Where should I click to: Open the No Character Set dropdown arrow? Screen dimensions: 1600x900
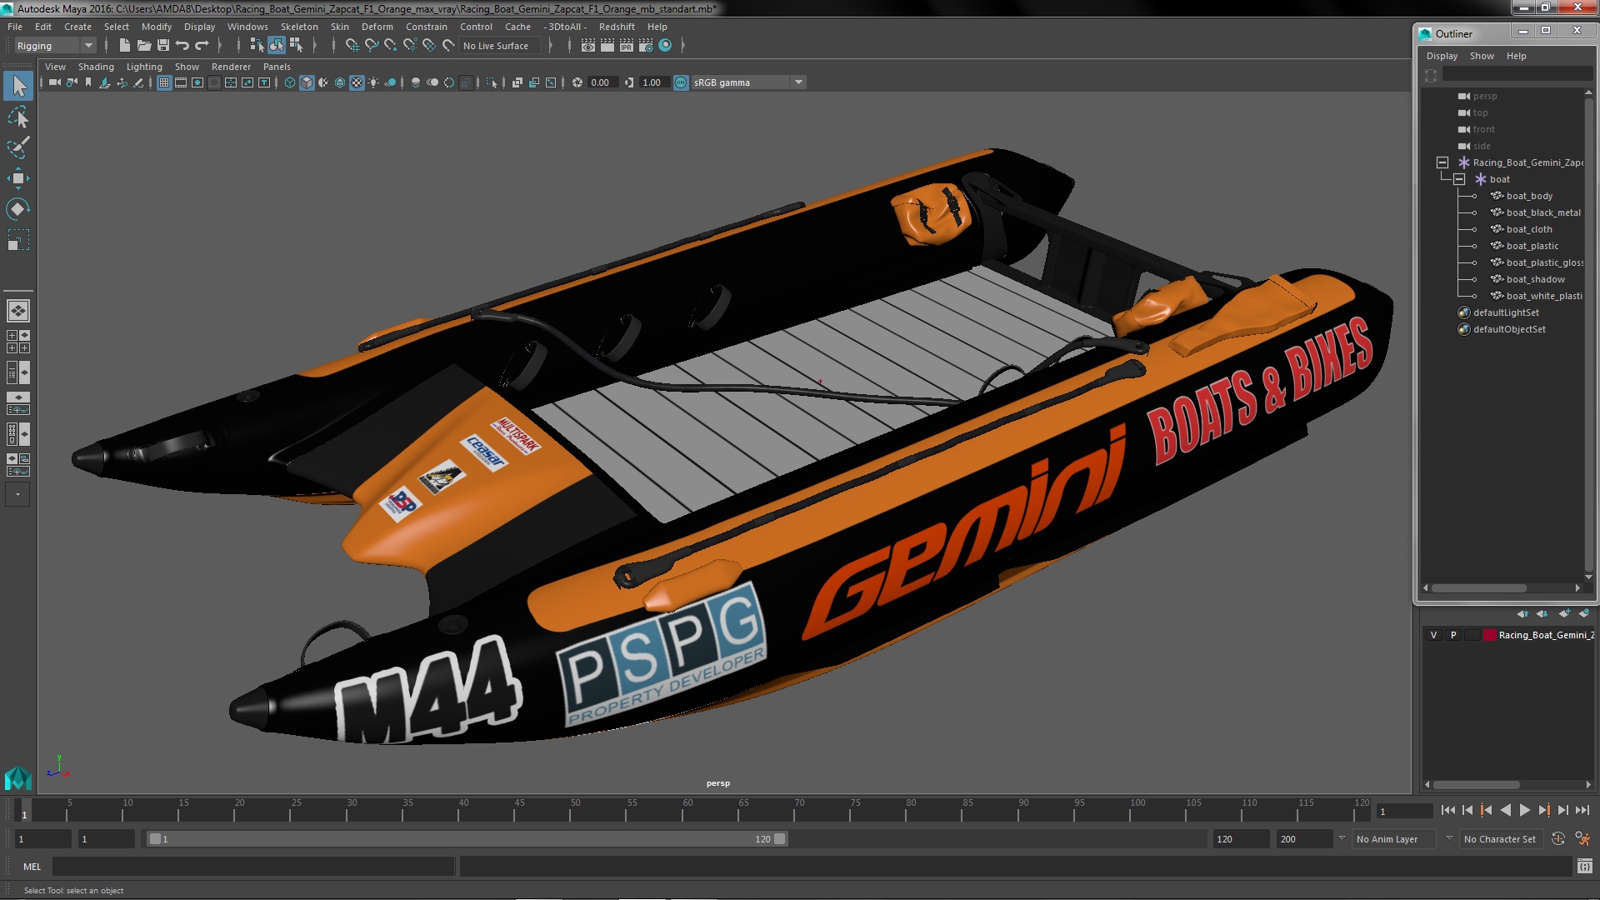coord(1449,839)
